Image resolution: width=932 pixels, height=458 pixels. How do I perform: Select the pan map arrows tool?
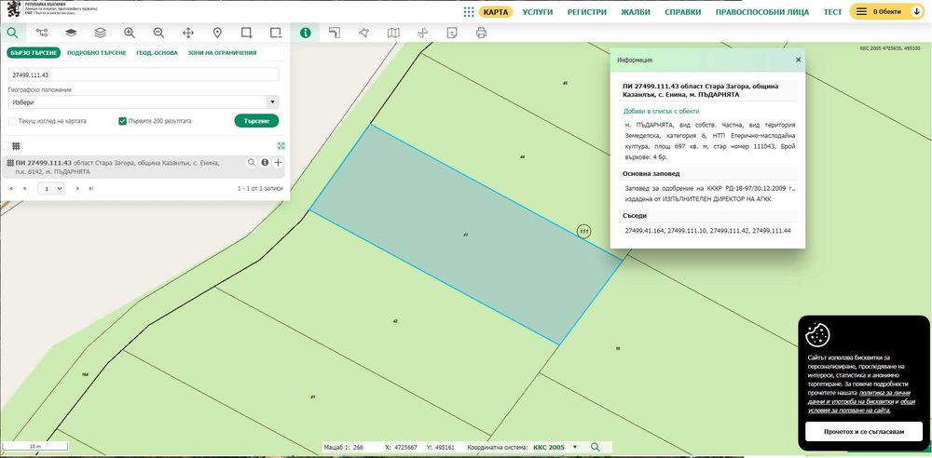click(x=188, y=33)
